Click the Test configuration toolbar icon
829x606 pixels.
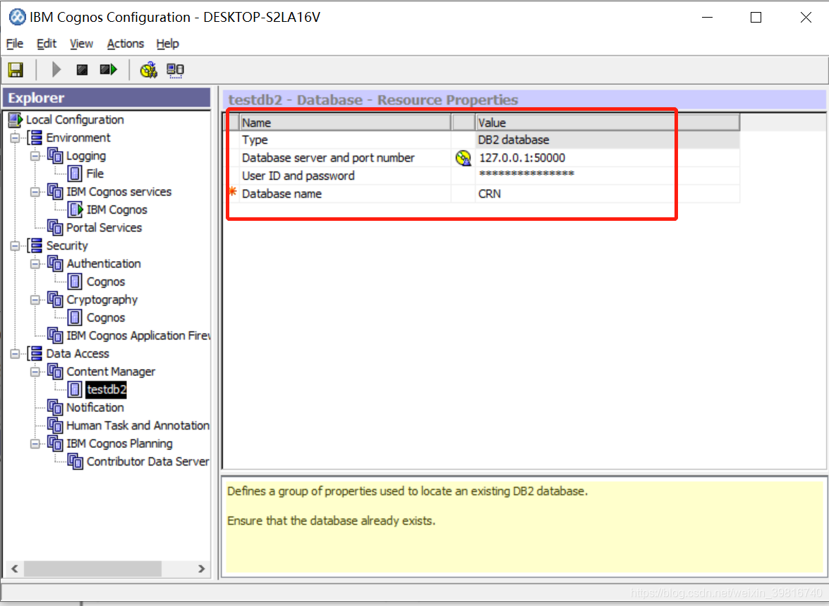pos(149,70)
